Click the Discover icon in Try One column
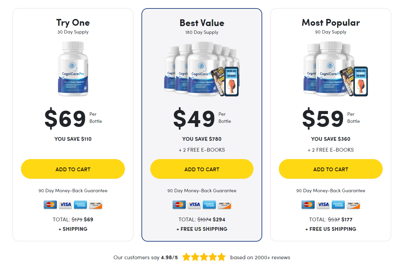The width and height of the screenshot is (403, 266). click(x=95, y=205)
